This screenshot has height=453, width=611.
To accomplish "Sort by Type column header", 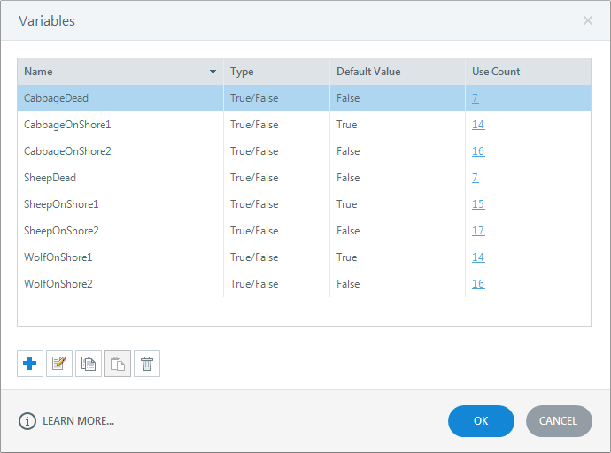I will pyautogui.click(x=276, y=72).
